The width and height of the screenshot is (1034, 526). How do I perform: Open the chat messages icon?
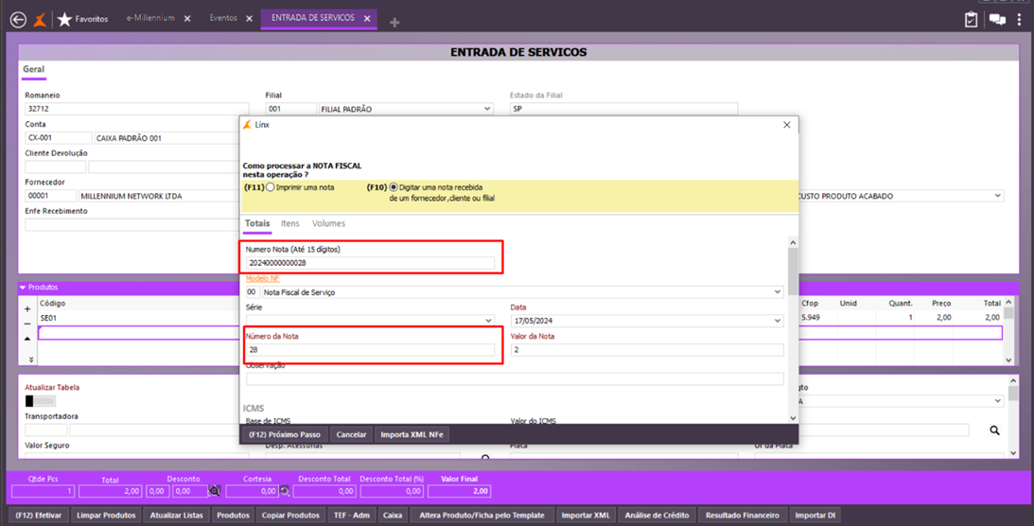[x=997, y=20]
